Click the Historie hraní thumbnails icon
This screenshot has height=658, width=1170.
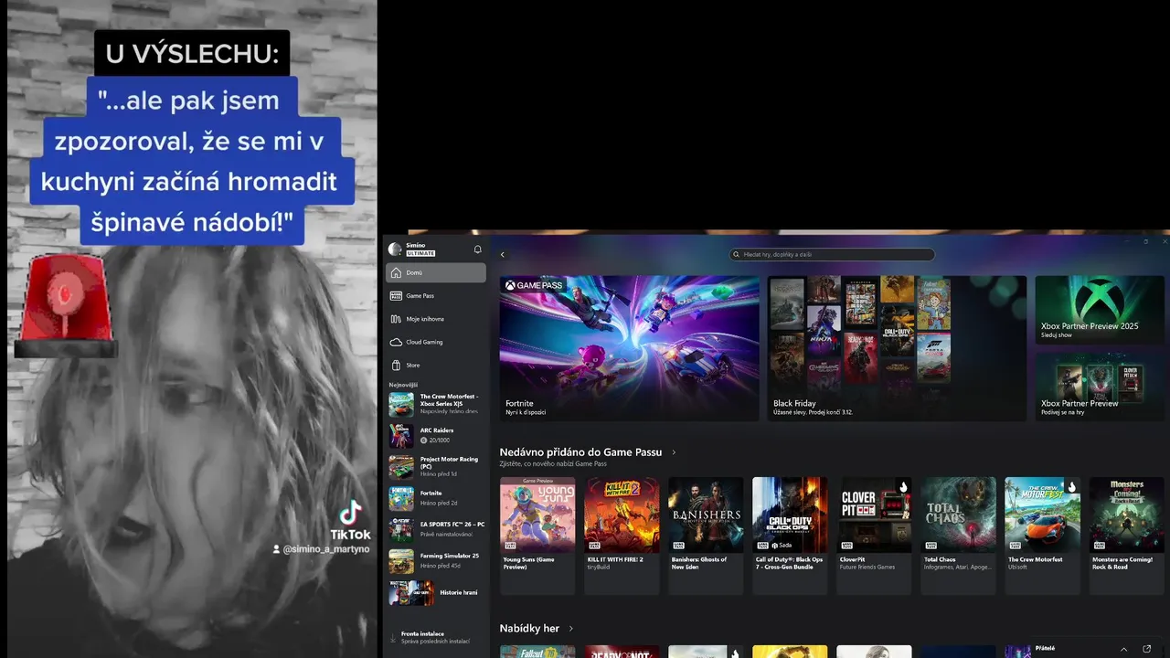coord(411,592)
